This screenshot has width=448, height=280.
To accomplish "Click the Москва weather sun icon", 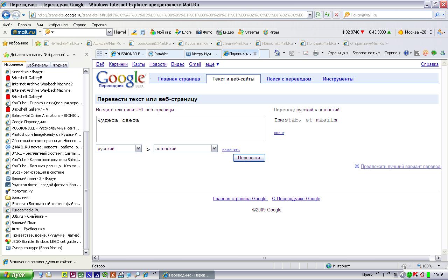I will click(x=401, y=32).
